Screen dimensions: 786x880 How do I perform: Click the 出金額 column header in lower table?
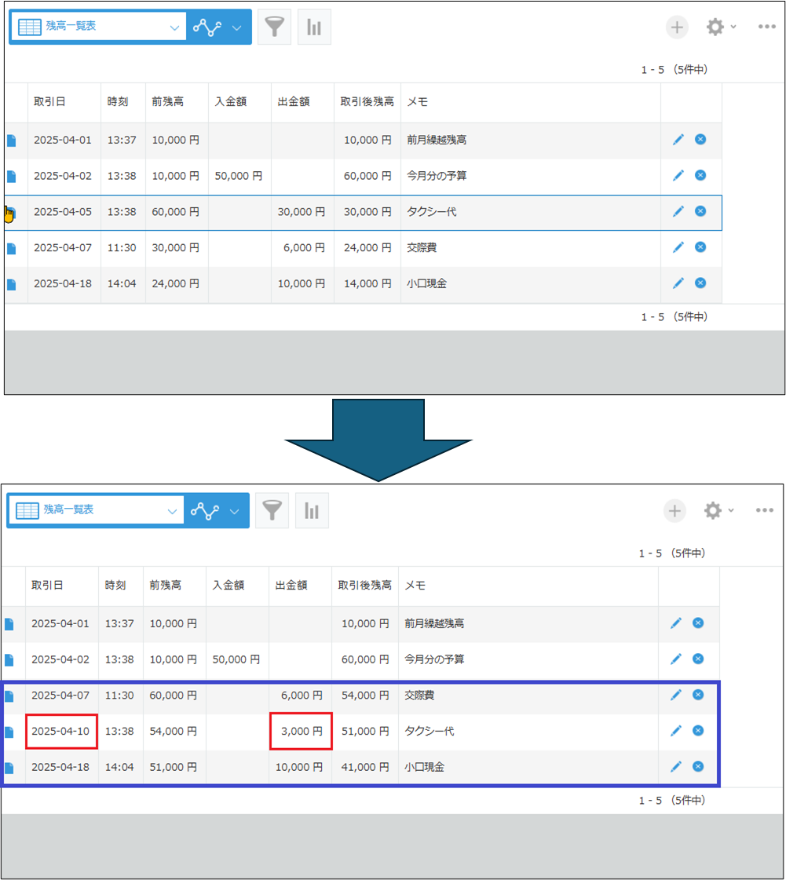291,586
